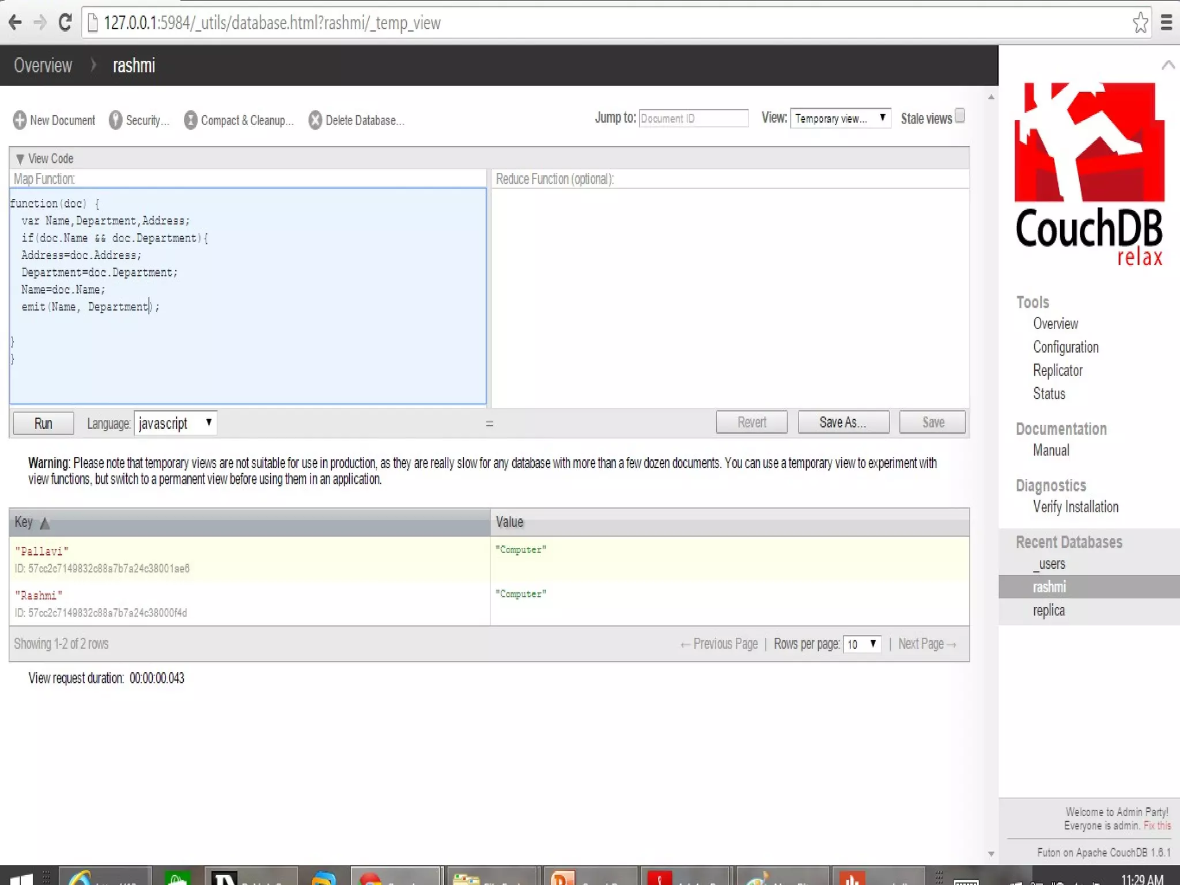
Task: Open the Rows per page selector
Action: (x=861, y=644)
